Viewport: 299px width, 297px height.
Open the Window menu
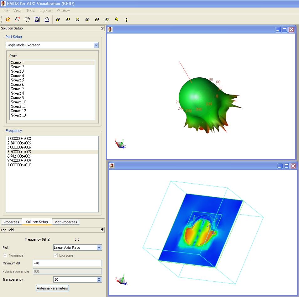click(63, 10)
